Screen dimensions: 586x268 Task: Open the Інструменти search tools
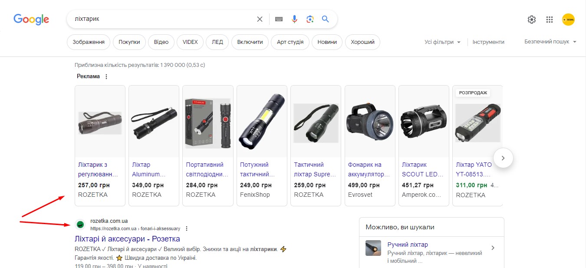488,42
